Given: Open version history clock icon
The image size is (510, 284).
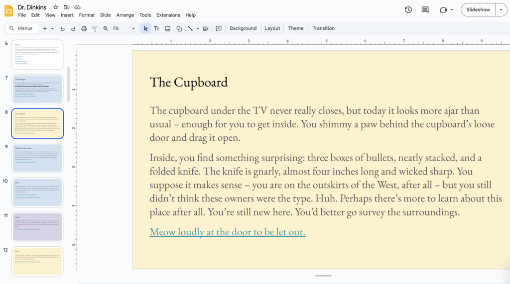Looking at the screenshot, I should coord(408,10).
